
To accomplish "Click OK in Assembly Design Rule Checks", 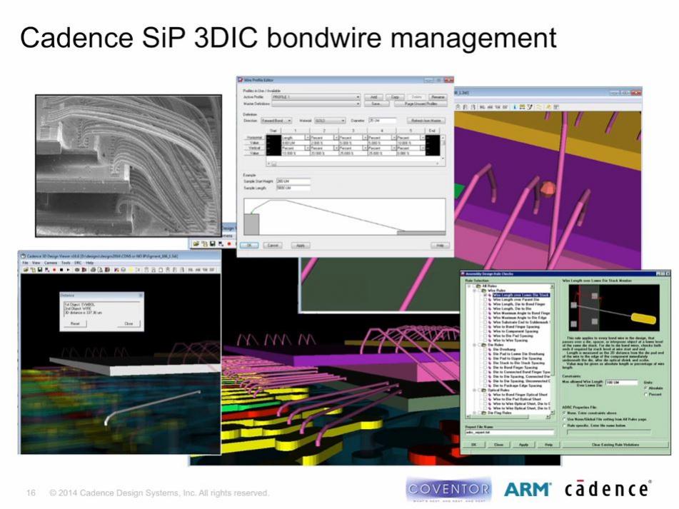I will coord(473,445).
